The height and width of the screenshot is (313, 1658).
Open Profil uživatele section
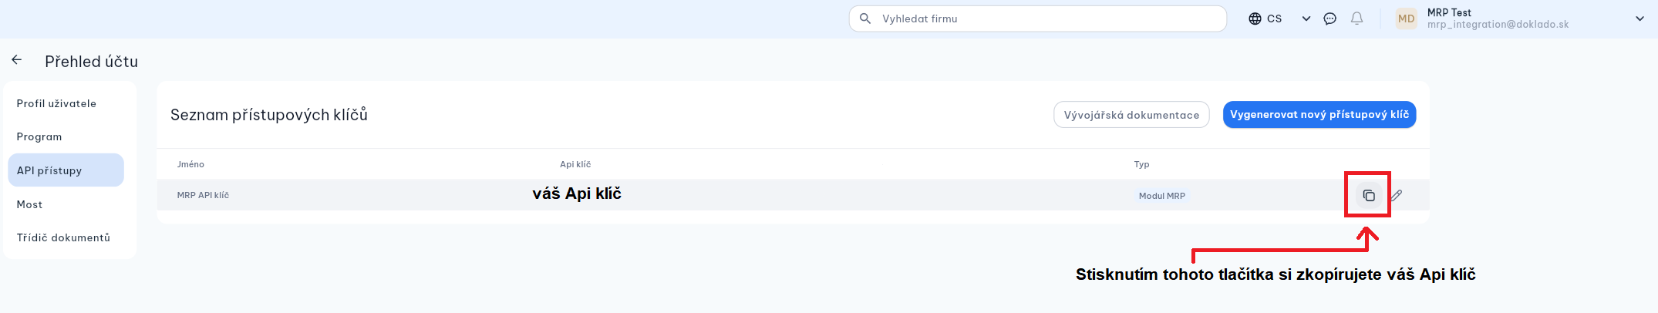56,103
